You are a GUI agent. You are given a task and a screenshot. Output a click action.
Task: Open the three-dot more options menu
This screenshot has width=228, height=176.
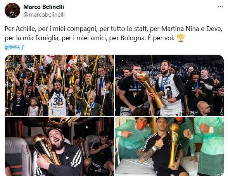click(x=220, y=7)
